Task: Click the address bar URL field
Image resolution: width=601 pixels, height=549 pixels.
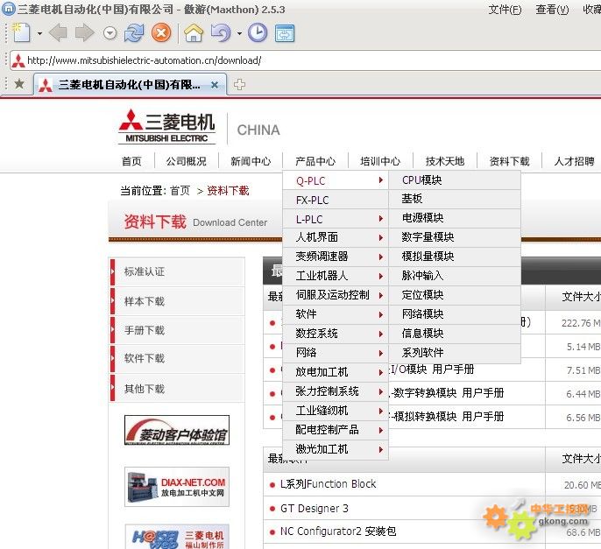Action: tap(307, 60)
